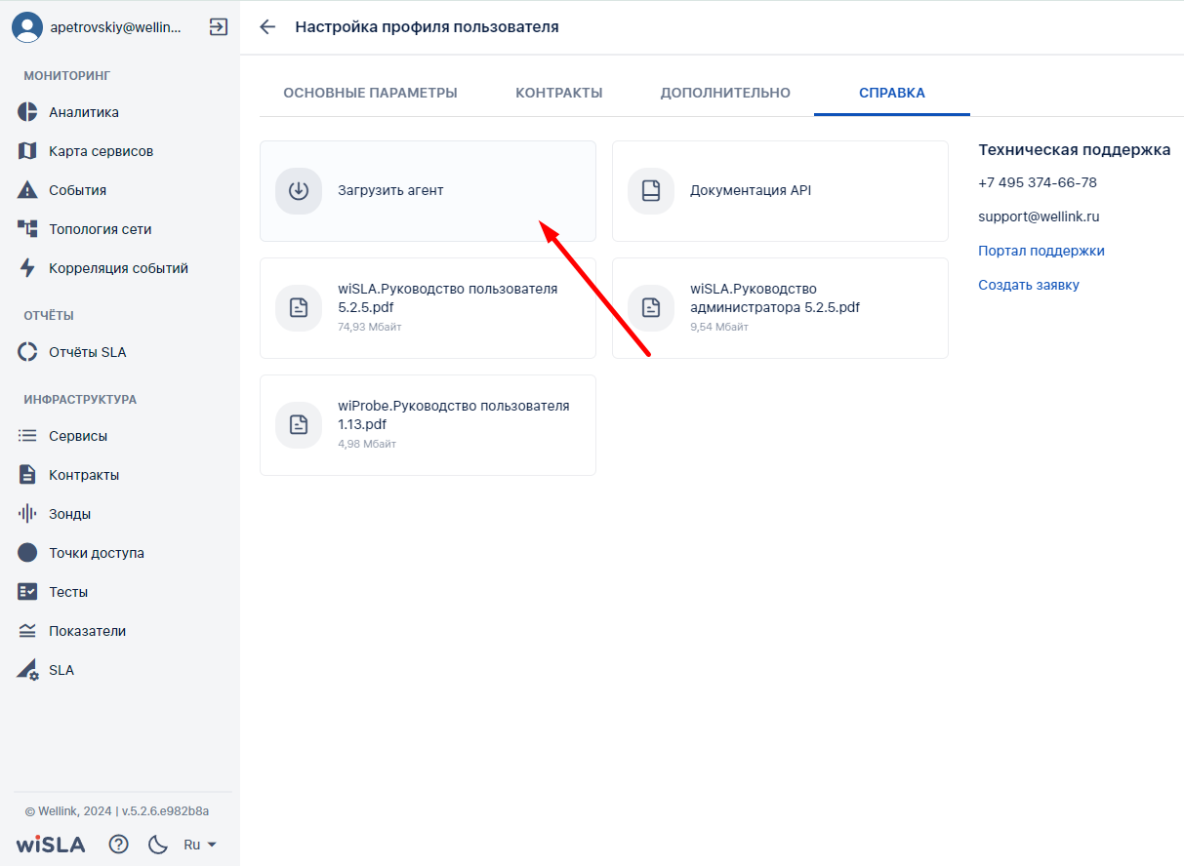Click the 4,98 Мбайт file size

[367, 444]
